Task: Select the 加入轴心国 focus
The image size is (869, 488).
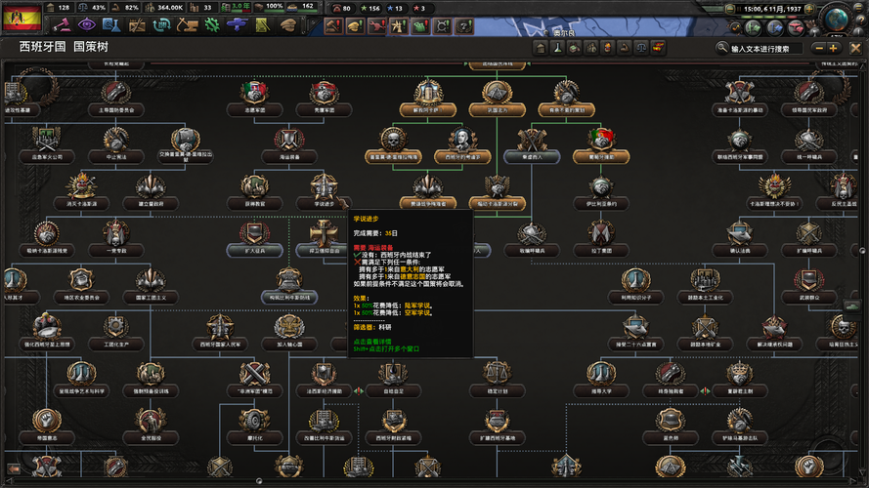Action: [288, 332]
